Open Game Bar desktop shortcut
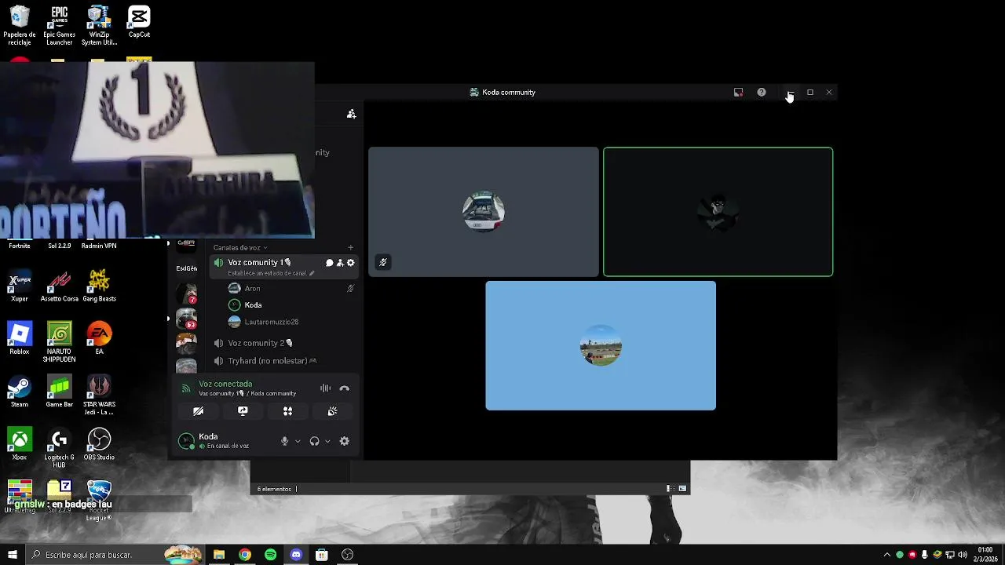Image resolution: width=1005 pixels, height=565 pixels. [60, 392]
